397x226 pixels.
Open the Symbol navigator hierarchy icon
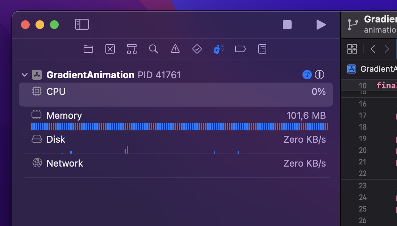tap(132, 49)
